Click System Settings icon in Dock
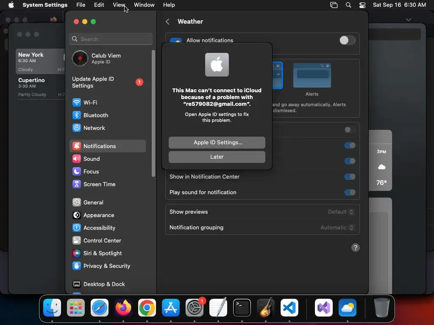 point(194,308)
